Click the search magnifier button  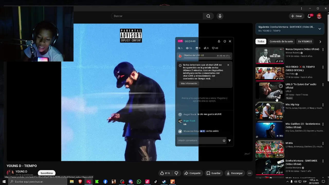[208, 16]
